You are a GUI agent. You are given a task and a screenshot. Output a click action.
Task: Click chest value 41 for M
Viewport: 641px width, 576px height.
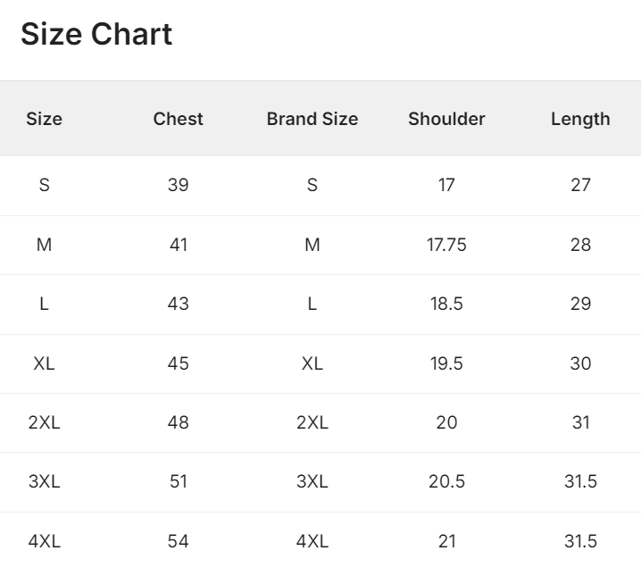pyautogui.click(x=179, y=245)
